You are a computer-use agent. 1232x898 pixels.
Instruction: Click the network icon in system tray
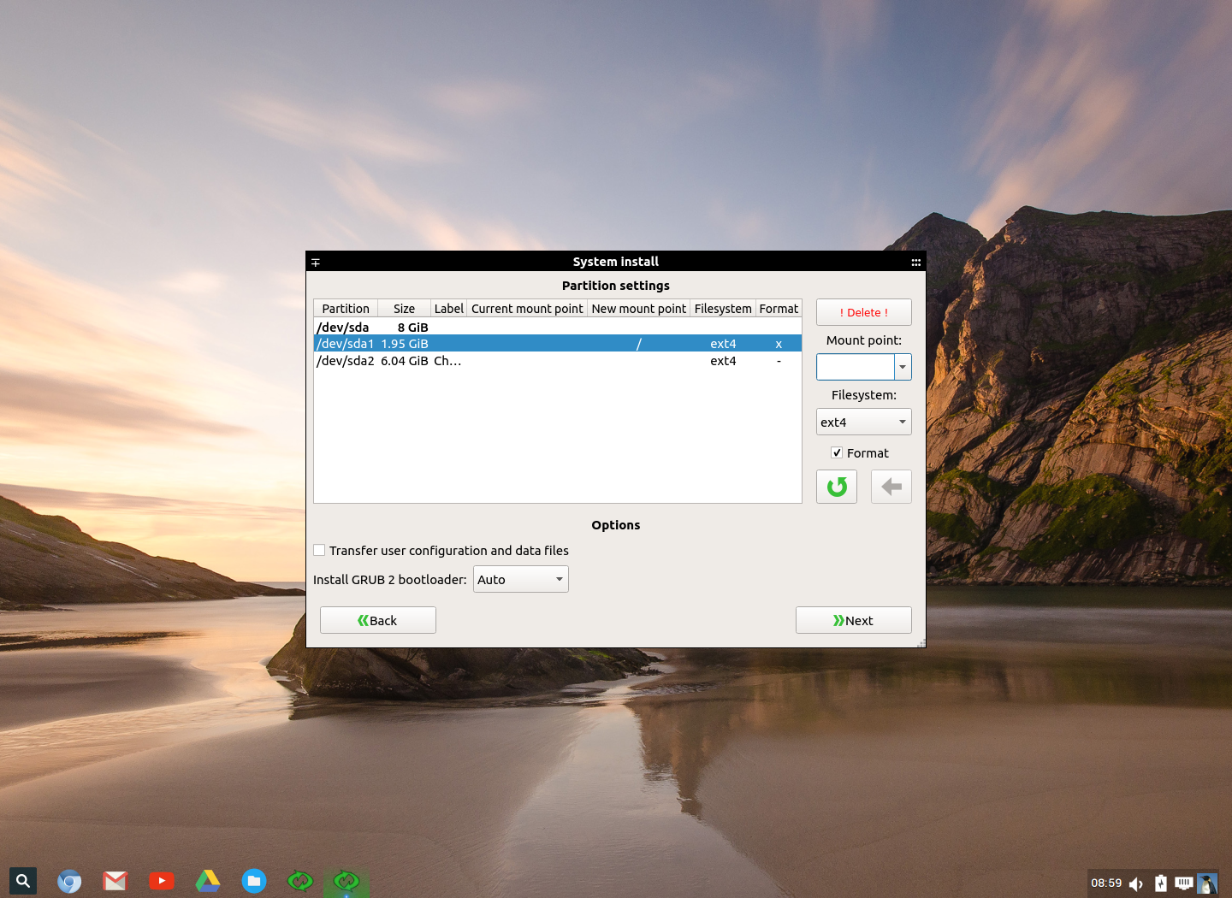pyautogui.click(x=1184, y=883)
